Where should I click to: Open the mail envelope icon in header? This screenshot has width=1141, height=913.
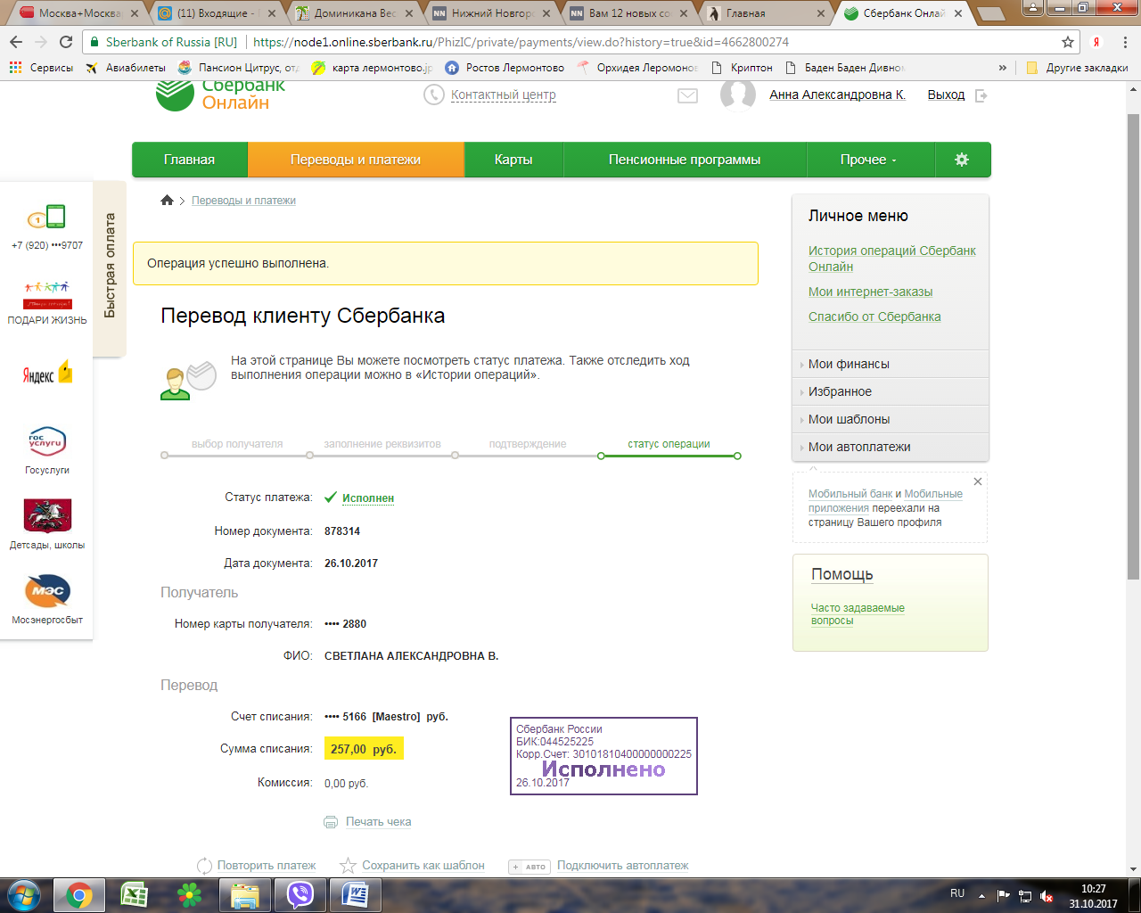(x=687, y=95)
